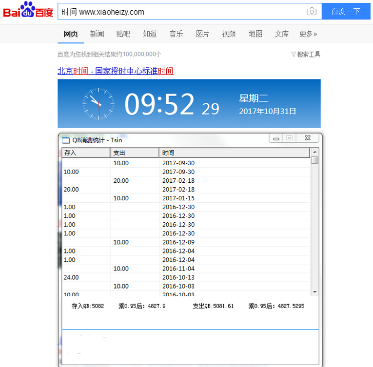Image resolution: width=373 pixels, height=367 pixels.
Task: Open the 北京时间 search result link
Action: point(115,71)
